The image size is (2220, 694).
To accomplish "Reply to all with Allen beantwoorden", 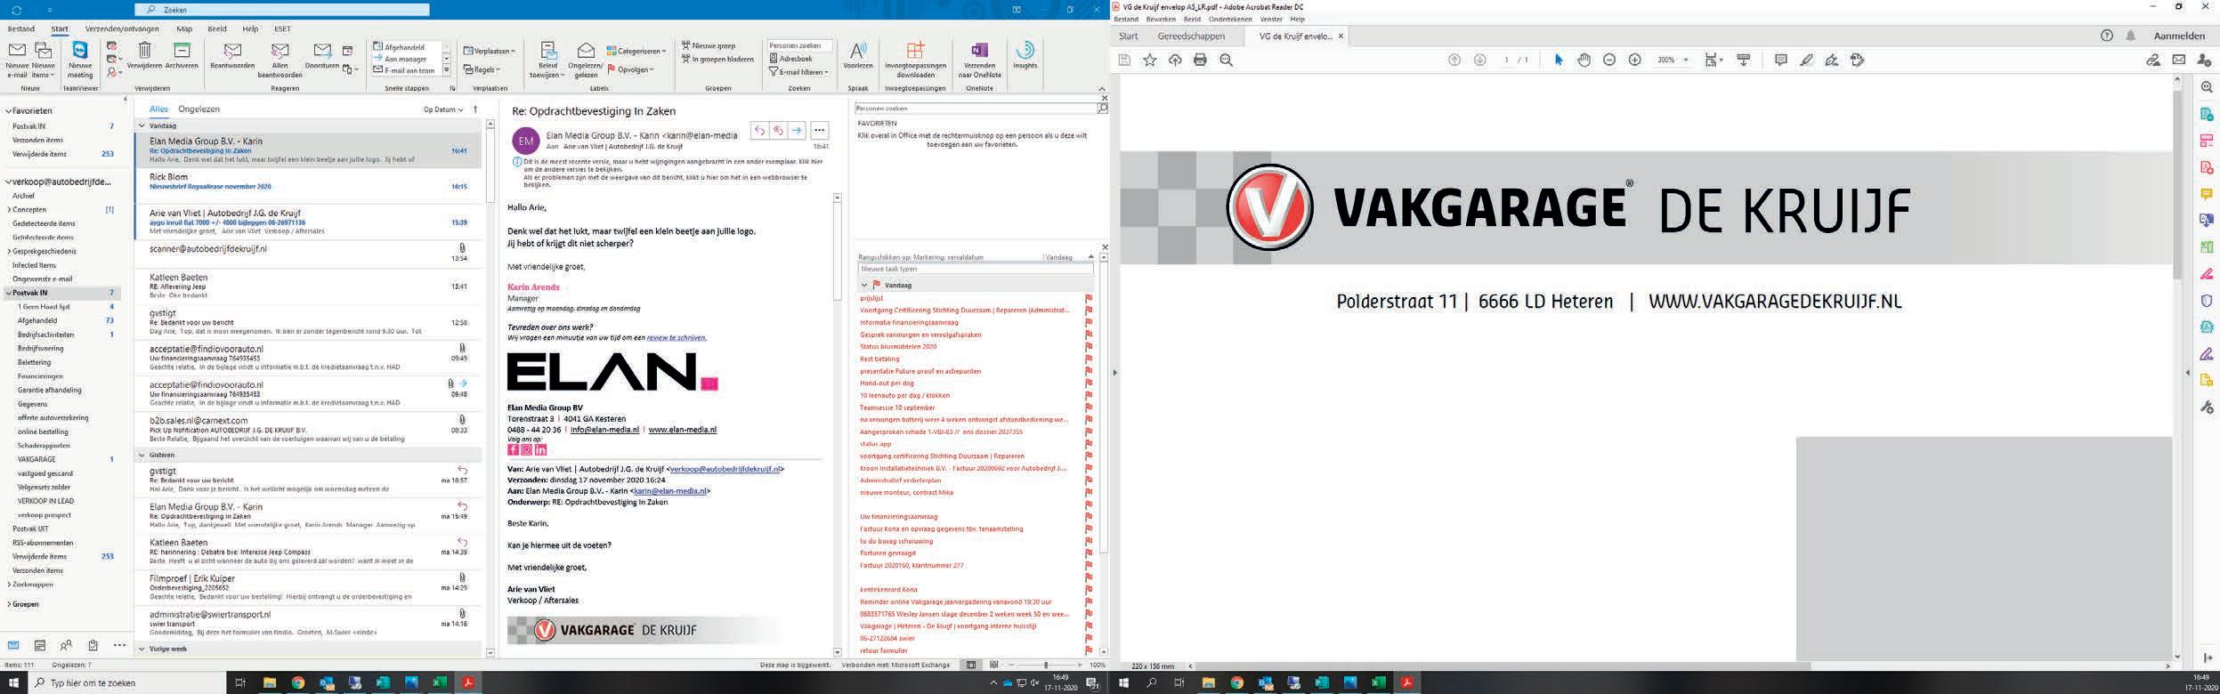I will click(280, 60).
